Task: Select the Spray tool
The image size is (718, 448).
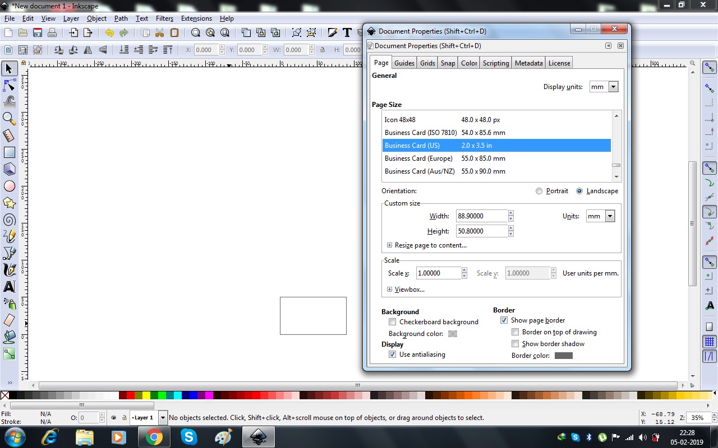Action: coord(9,304)
